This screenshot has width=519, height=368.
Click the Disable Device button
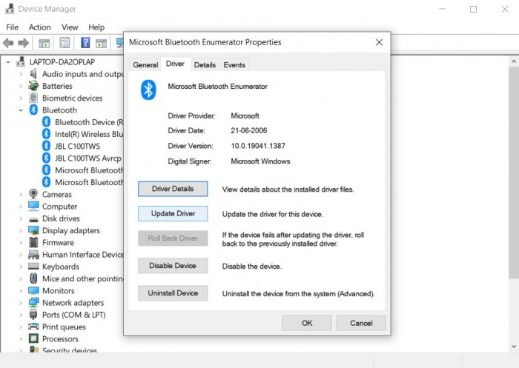[x=173, y=266]
